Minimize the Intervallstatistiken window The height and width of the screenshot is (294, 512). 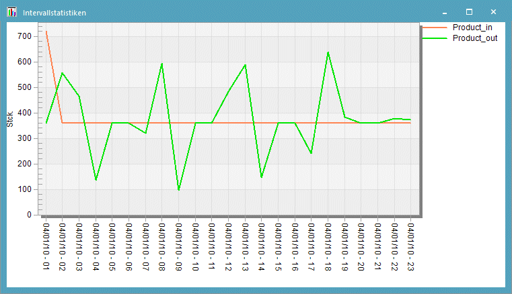[445, 12]
